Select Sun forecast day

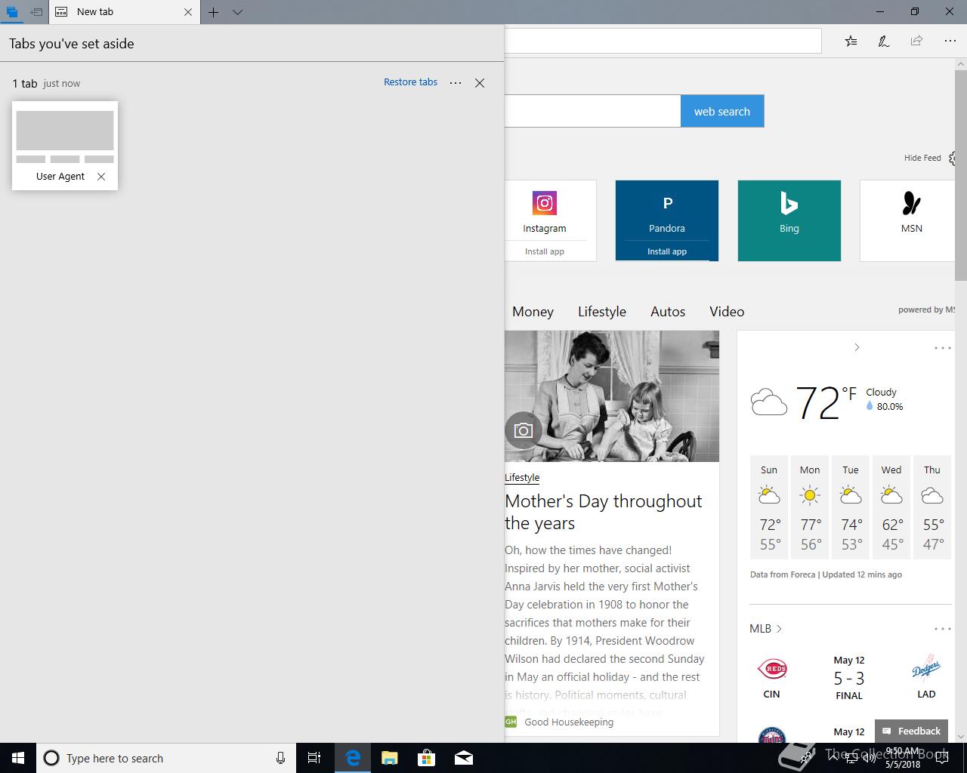769,507
